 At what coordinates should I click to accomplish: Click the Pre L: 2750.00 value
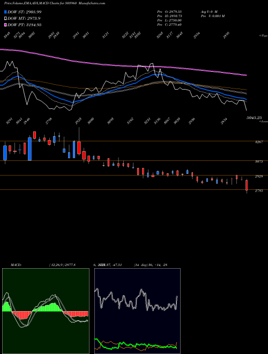pyautogui.click(x=169, y=20)
